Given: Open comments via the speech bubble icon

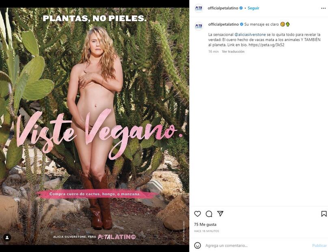Looking at the screenshot, I should [x=209, y=214].
